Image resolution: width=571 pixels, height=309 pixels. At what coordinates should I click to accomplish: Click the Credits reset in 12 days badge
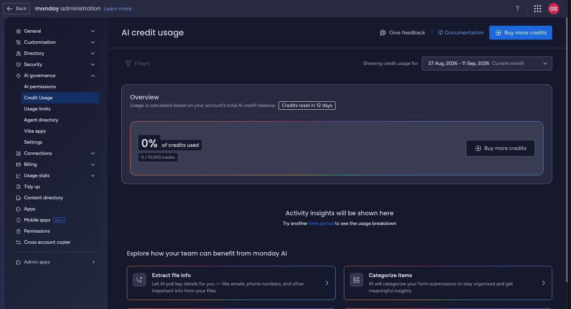point(307,106)
